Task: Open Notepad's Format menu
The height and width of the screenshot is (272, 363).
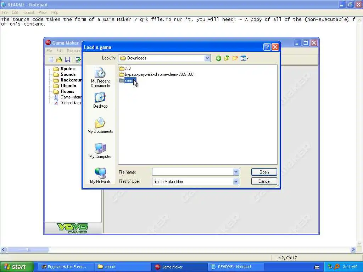Action: 28,12
